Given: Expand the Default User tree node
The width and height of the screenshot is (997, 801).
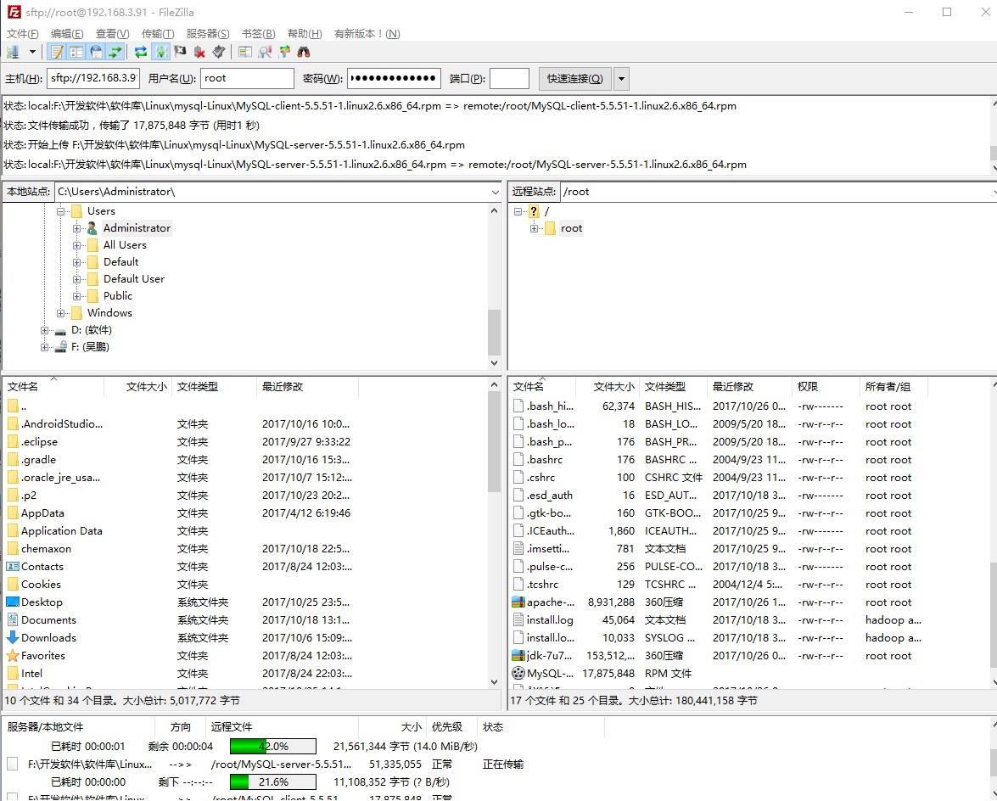Looking at the screenshot, I should pyautogui.click(x=76, y=279).
